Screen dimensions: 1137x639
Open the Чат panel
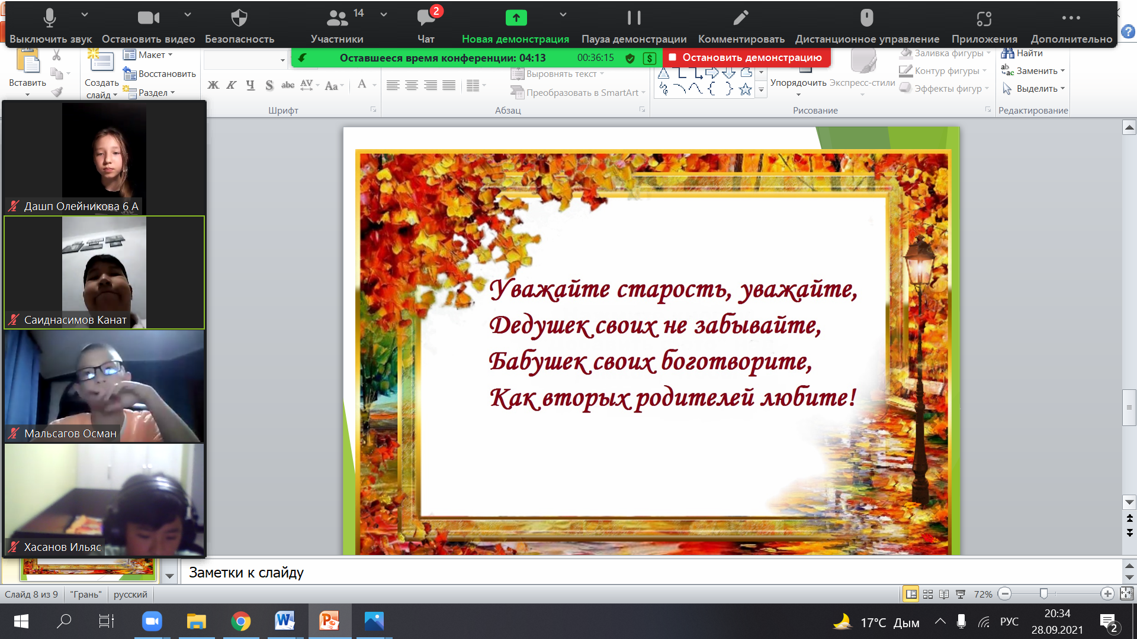(426, 25)
